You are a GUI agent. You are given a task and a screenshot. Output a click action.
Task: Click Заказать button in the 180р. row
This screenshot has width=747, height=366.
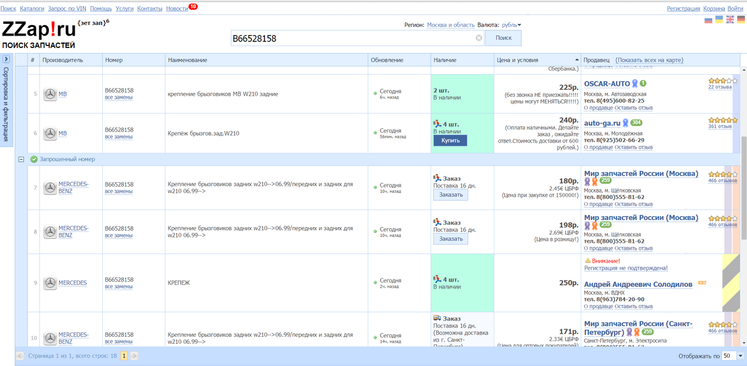click(x=451, y=195)
